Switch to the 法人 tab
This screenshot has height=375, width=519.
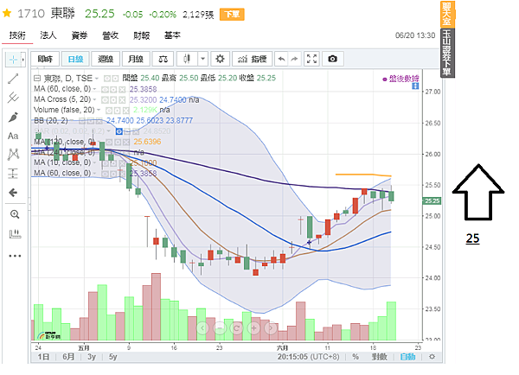(48, 35)
